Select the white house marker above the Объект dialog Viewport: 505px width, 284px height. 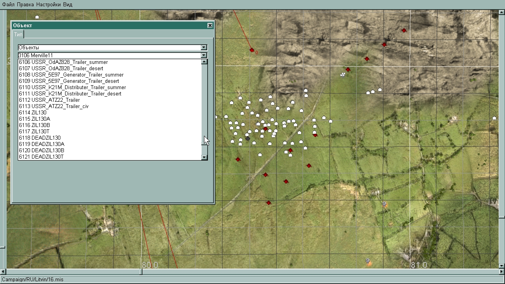click(x=37, y=17)
